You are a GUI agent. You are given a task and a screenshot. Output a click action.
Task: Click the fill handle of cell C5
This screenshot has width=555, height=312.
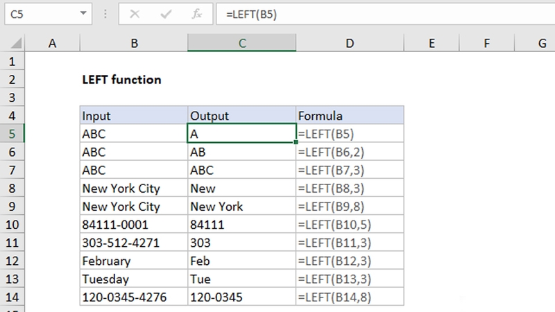tap(296, 142)
